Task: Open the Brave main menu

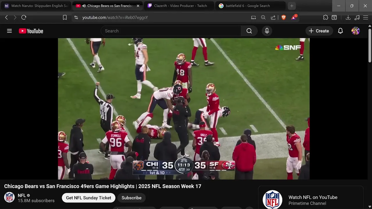Action: (x=366, y=17)
